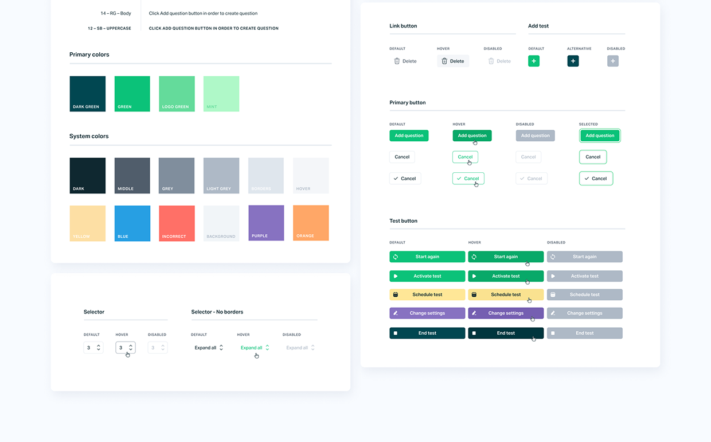Image resolution: width=711 pixels, height=442 pixels.
Task: Open the green hover Expand all selector
Action: pyautogui.click(x=255, y=348)
